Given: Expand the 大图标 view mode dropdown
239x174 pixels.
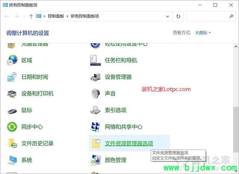Looking at the screenshot, I should 203,33.
